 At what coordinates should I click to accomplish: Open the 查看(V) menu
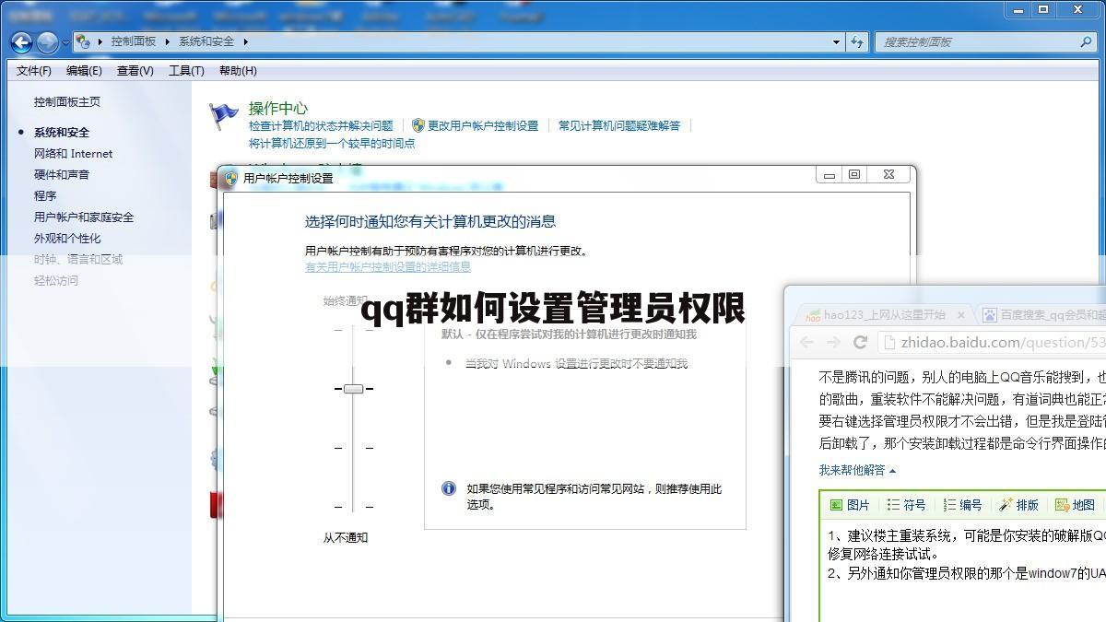click(x=135, y=71)
